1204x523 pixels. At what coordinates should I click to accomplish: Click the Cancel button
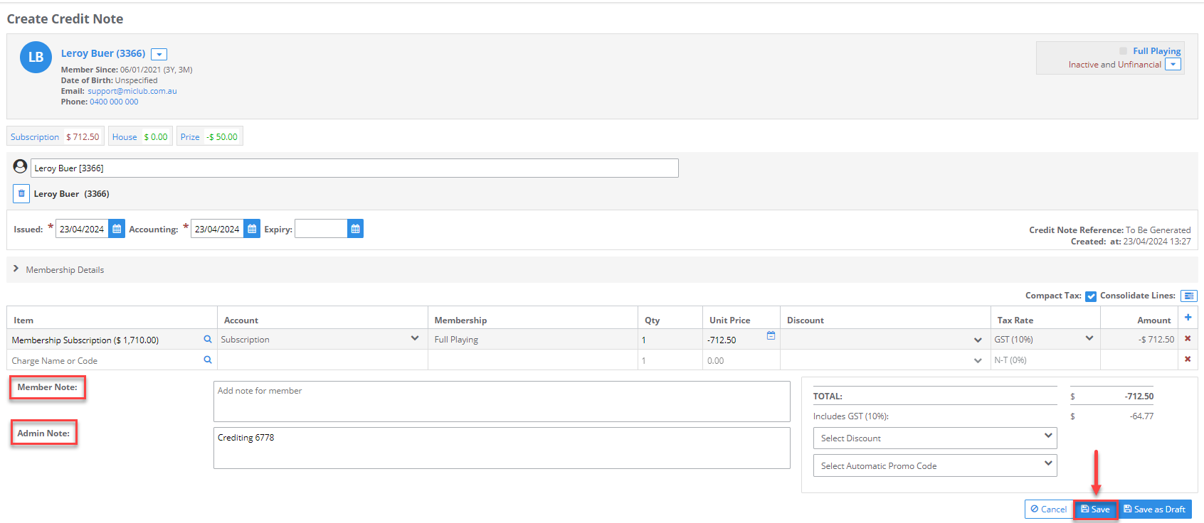pyautogui.click(x=1049, y=509)
